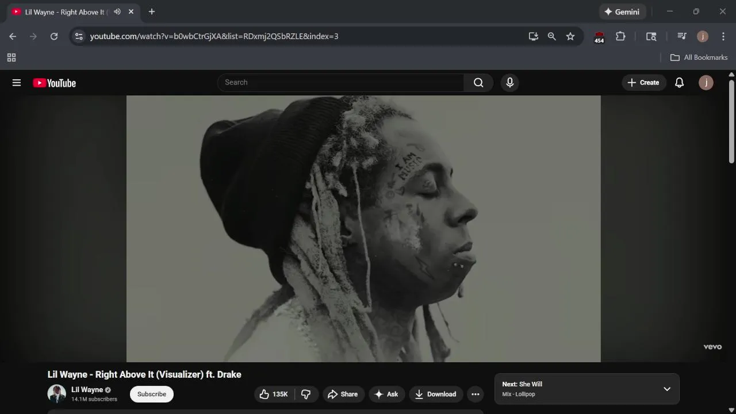Viewport: 736px width, 414px height.
Task: Open apps grid in bookmarks bar
Action: pyautogui.click(x=11, y=57)
